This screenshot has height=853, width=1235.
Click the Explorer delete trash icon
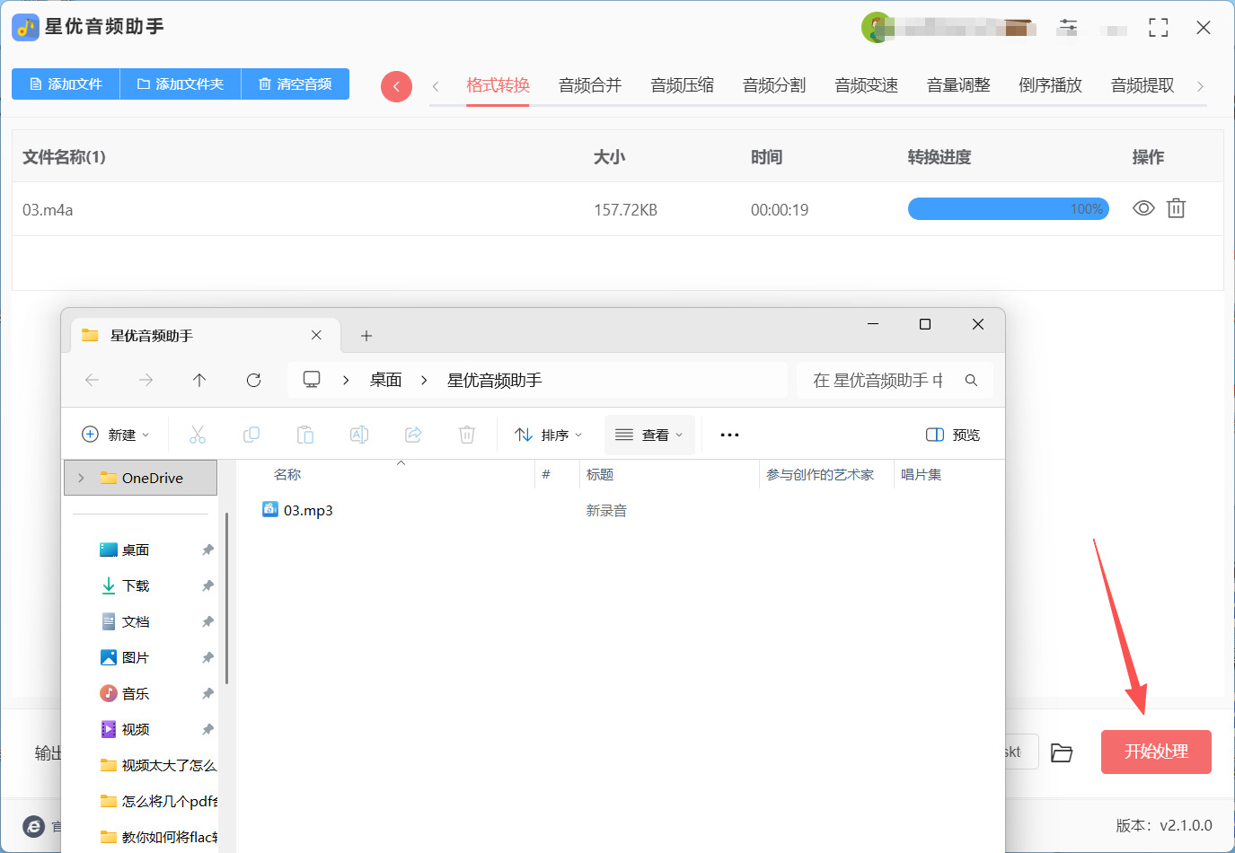point(467,435)
